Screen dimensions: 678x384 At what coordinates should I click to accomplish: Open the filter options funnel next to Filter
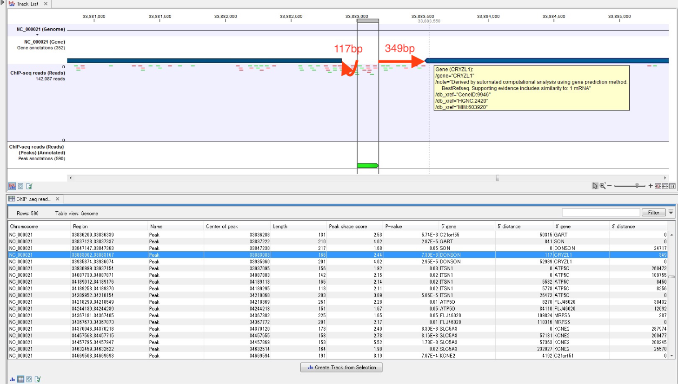click(671, 212)
